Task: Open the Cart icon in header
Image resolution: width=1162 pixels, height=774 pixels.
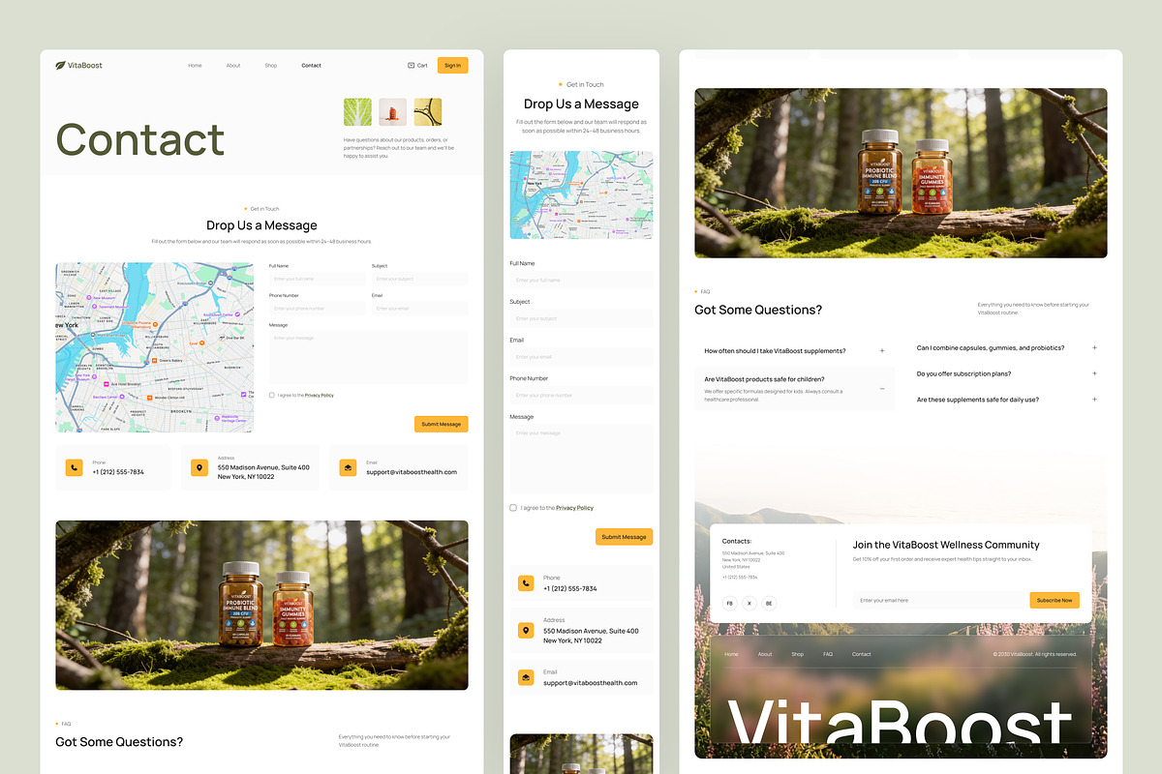Action: (x=417, y=66)
